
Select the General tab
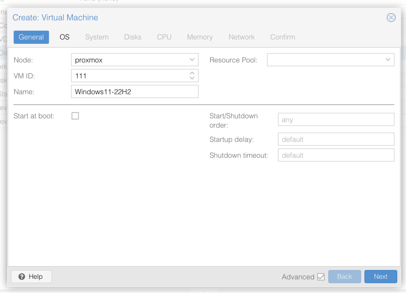[31, 37]
